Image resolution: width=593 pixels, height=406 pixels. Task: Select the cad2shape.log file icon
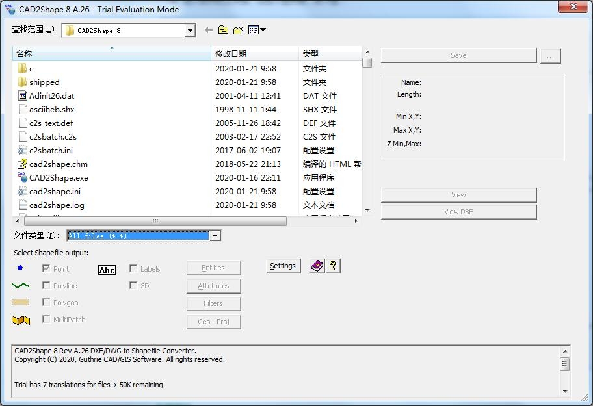[x=23, y=205]
